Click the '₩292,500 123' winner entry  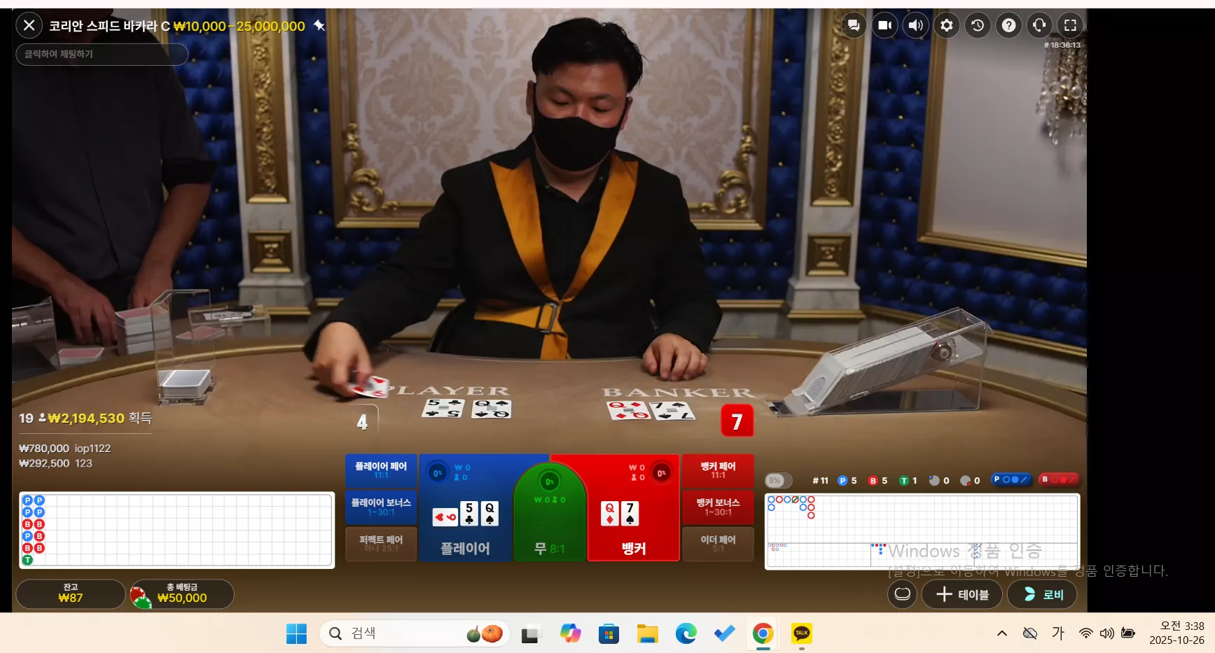pos(56,463)
